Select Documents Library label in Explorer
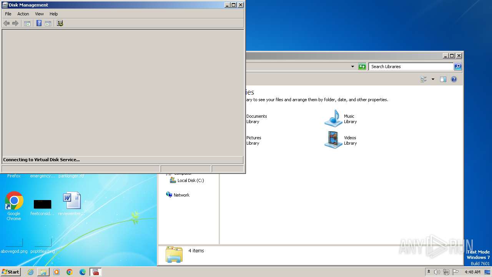Screen dimensions: 492x277 (256, 119)
